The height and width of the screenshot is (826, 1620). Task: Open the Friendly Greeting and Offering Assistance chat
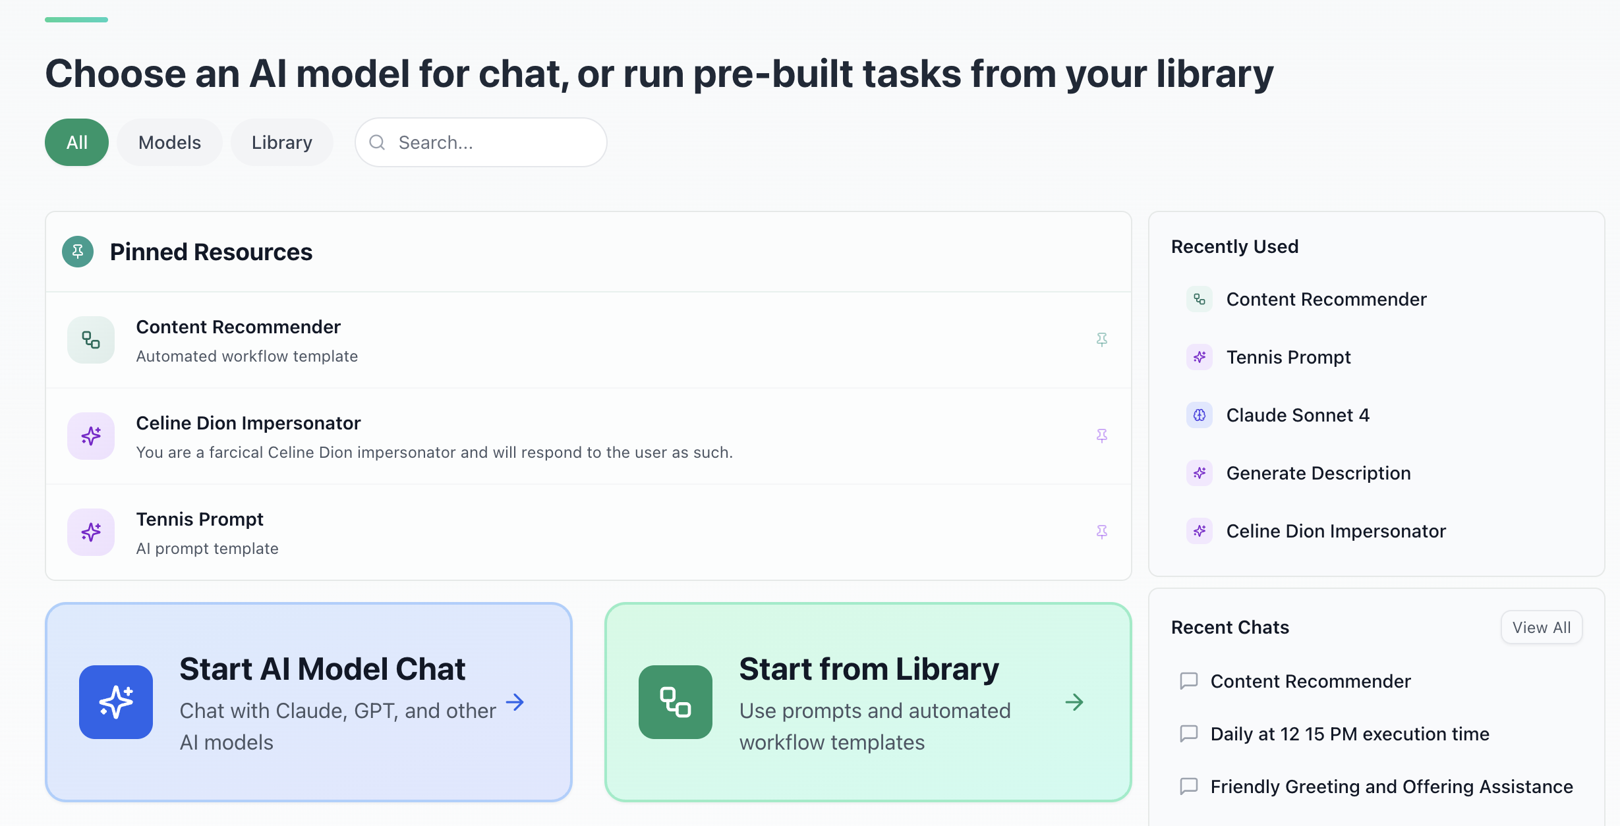click(1391, 786)
